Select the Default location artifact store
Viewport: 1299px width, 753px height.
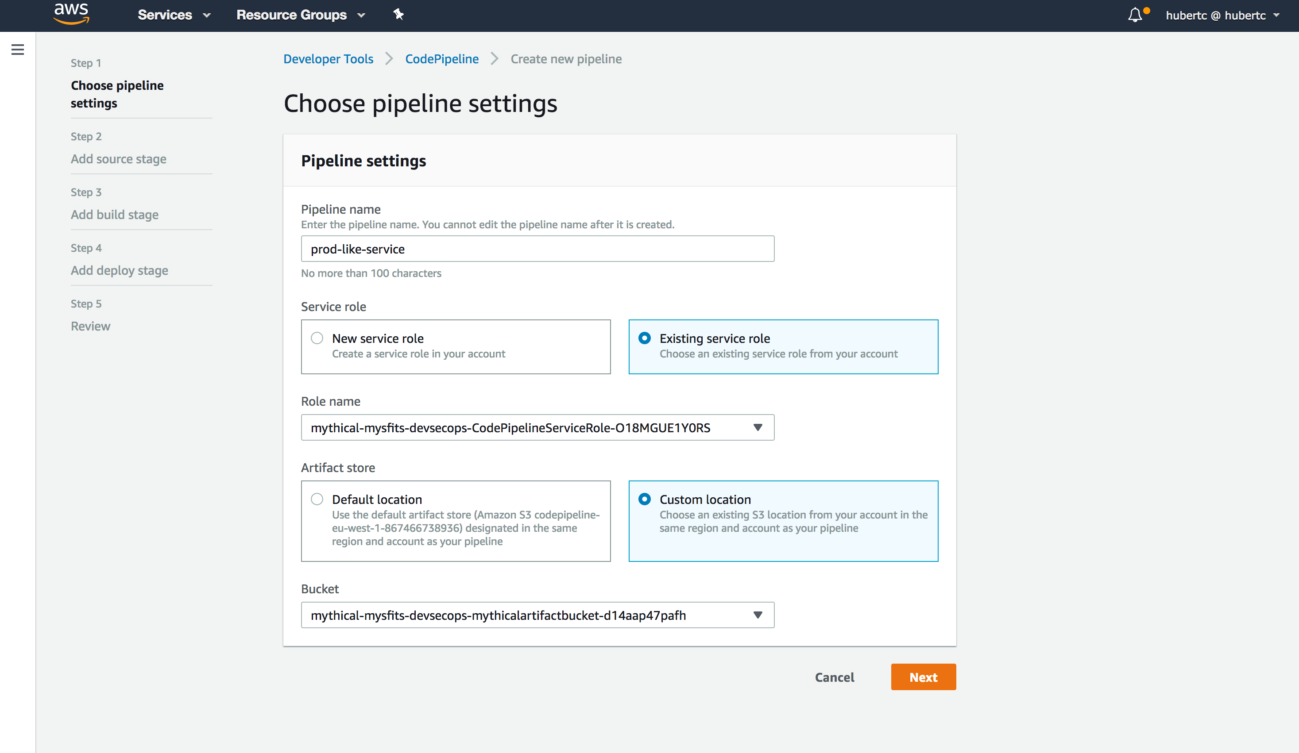[456, 521]
